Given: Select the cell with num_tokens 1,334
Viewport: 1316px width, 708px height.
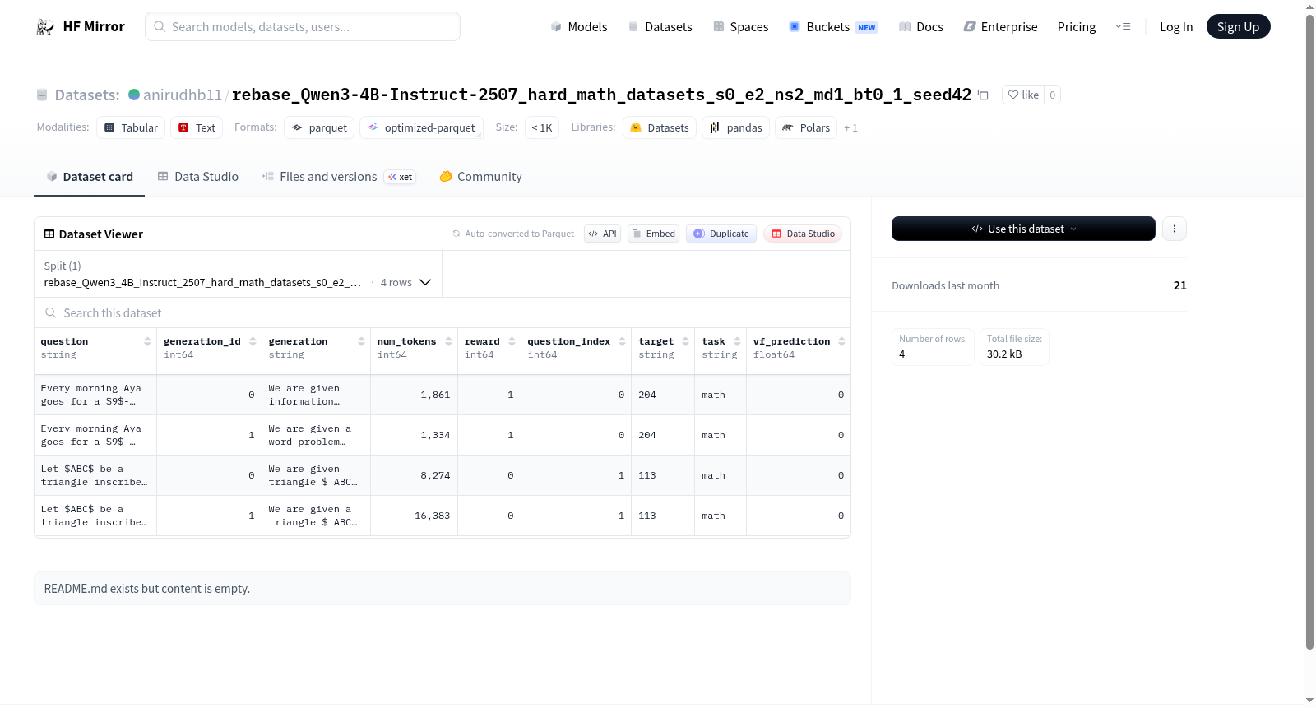Looking at the screenshot, I should (x=415, y=435).
